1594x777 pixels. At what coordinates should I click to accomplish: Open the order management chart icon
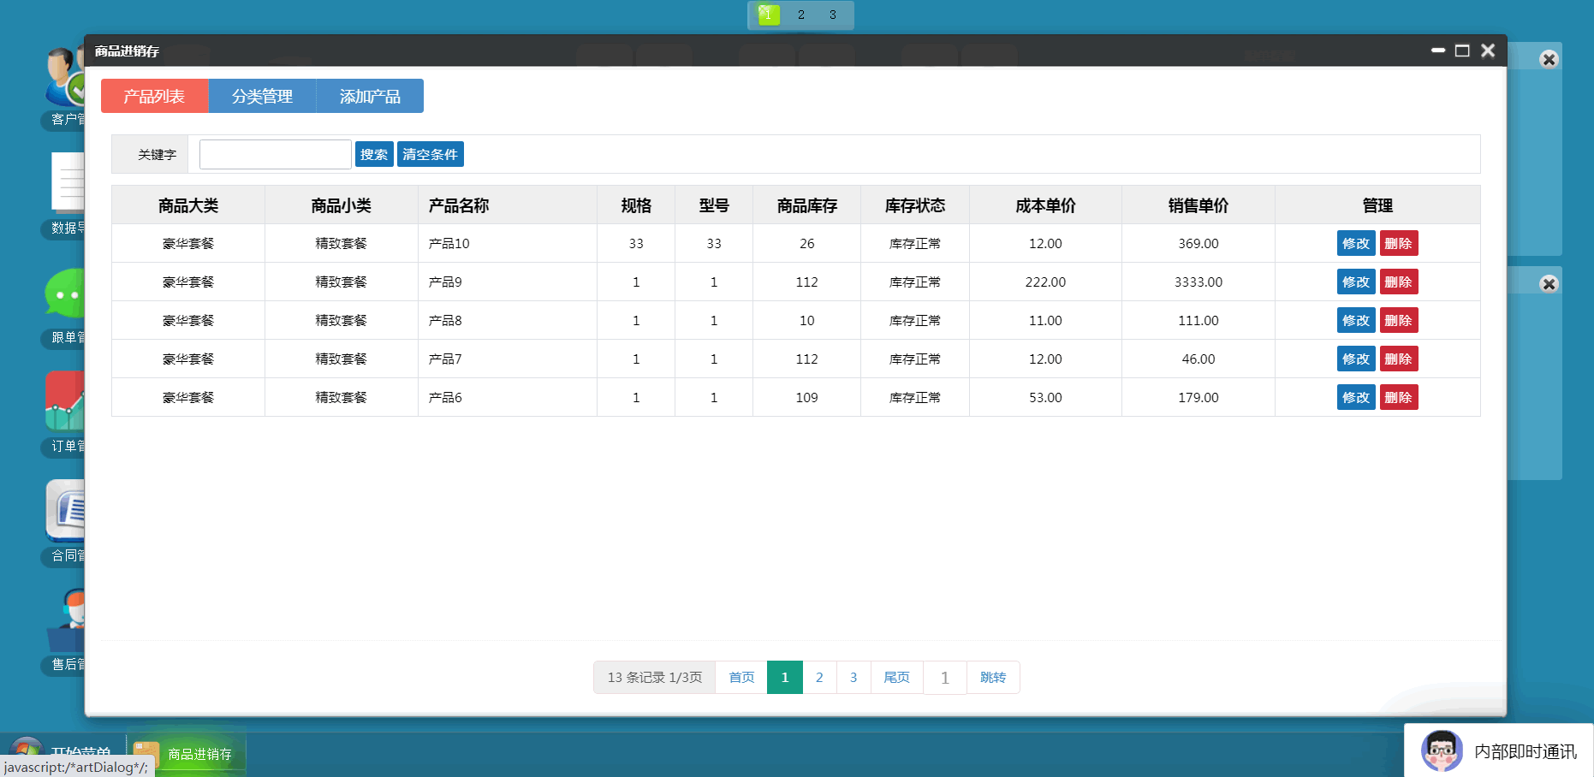[x=65, y=400]
